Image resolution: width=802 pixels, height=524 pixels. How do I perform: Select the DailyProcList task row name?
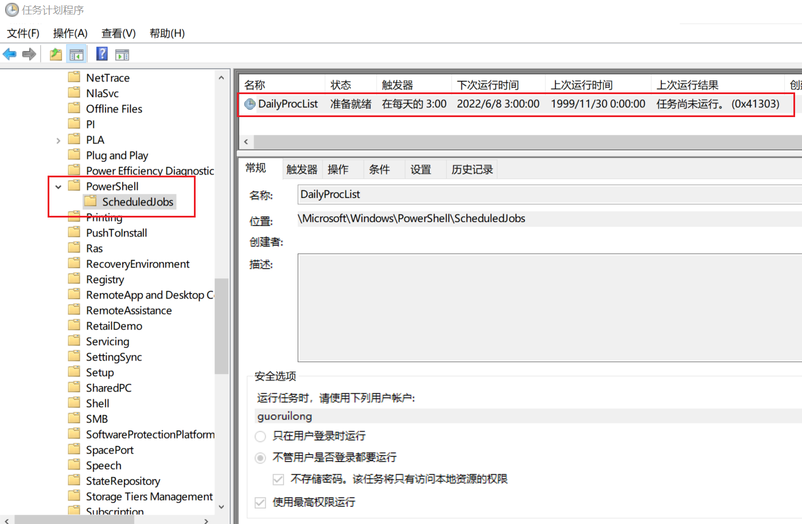pyautogui.click(x=288, y=104)
